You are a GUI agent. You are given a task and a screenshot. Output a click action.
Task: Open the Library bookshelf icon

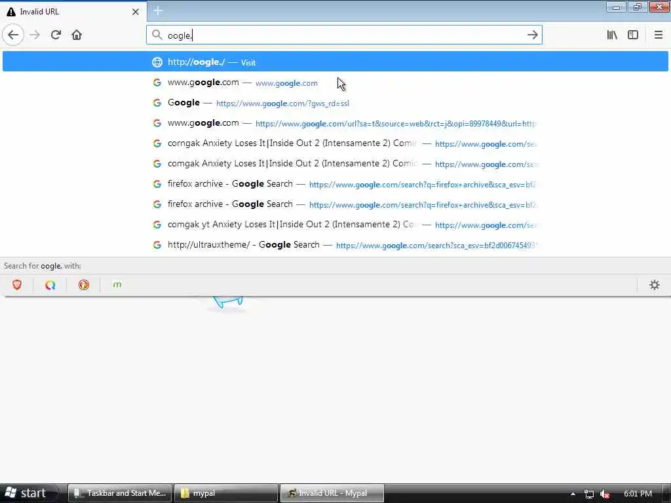[x=612, y=35]
